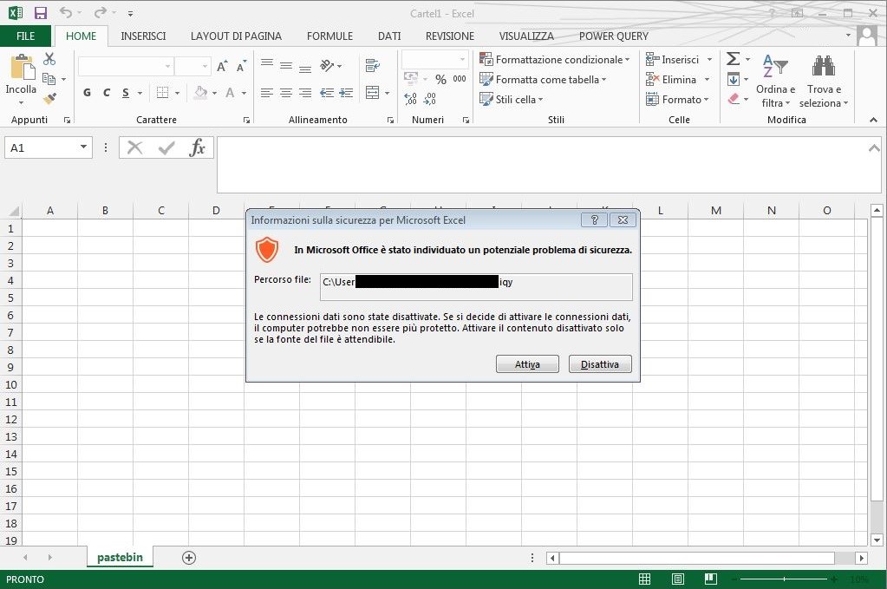Click the Copy icon in Appunti
This screenshot has height=589, width=887.
(49, 79)
